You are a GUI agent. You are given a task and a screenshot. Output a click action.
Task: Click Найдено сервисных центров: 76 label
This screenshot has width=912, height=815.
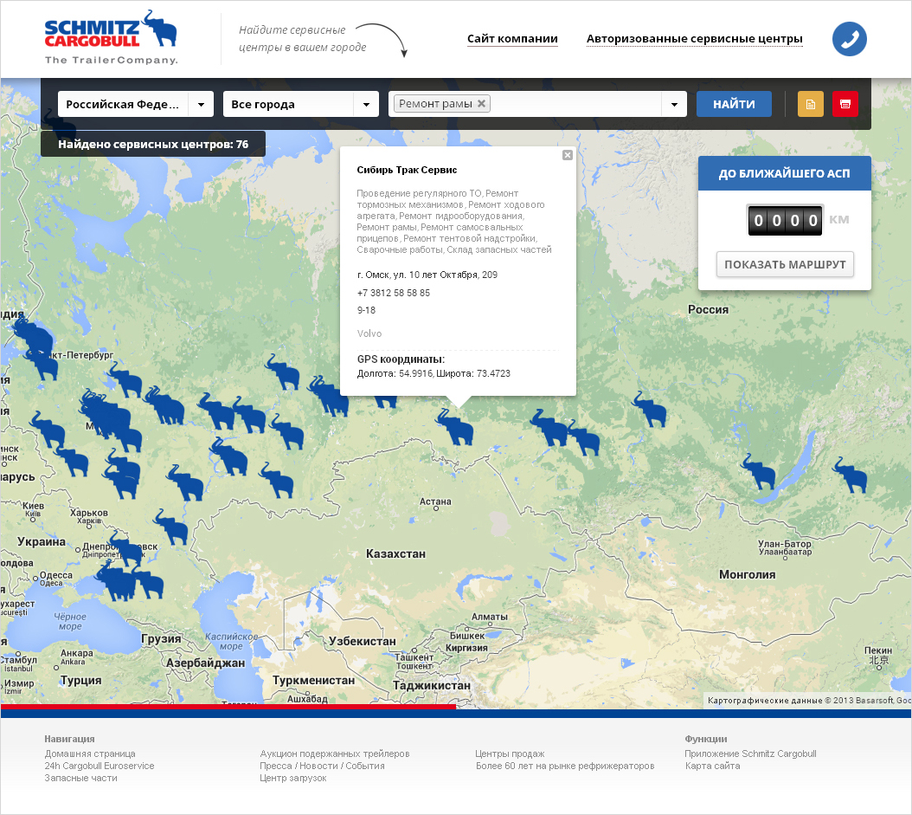(153, 145)
